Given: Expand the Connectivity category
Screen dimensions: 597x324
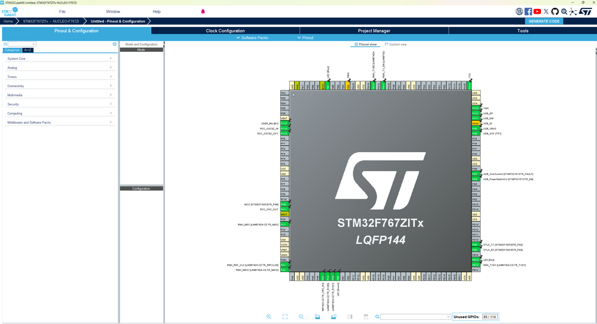Looking at the screenshot, I should [x=59, y=86].
